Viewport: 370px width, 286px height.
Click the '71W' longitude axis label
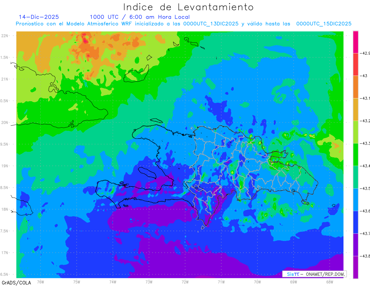click(x=221, y=282)
